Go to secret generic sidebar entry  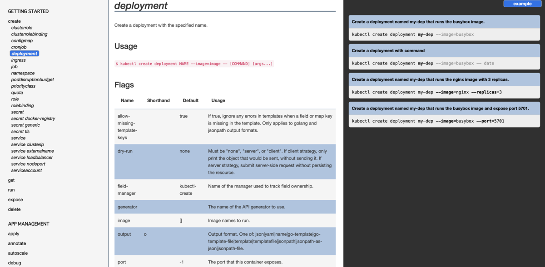(x=25, y=125)
